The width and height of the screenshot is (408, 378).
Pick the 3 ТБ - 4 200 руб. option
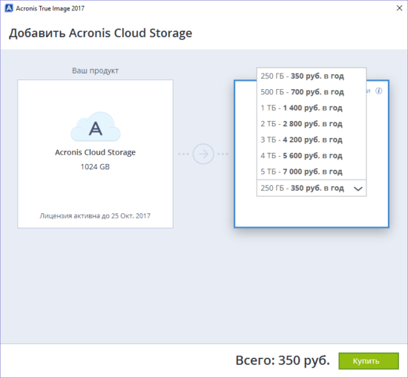pyautogui.click(x=312, y=140)
